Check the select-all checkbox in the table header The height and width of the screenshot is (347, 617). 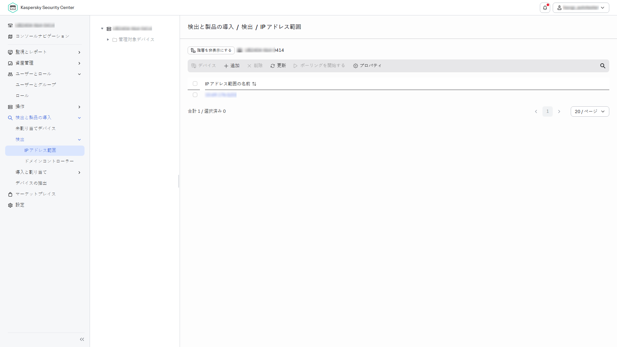195,84
